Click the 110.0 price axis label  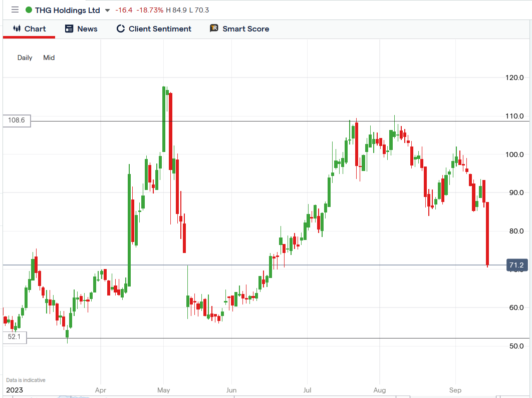click(x=514, y=116)
